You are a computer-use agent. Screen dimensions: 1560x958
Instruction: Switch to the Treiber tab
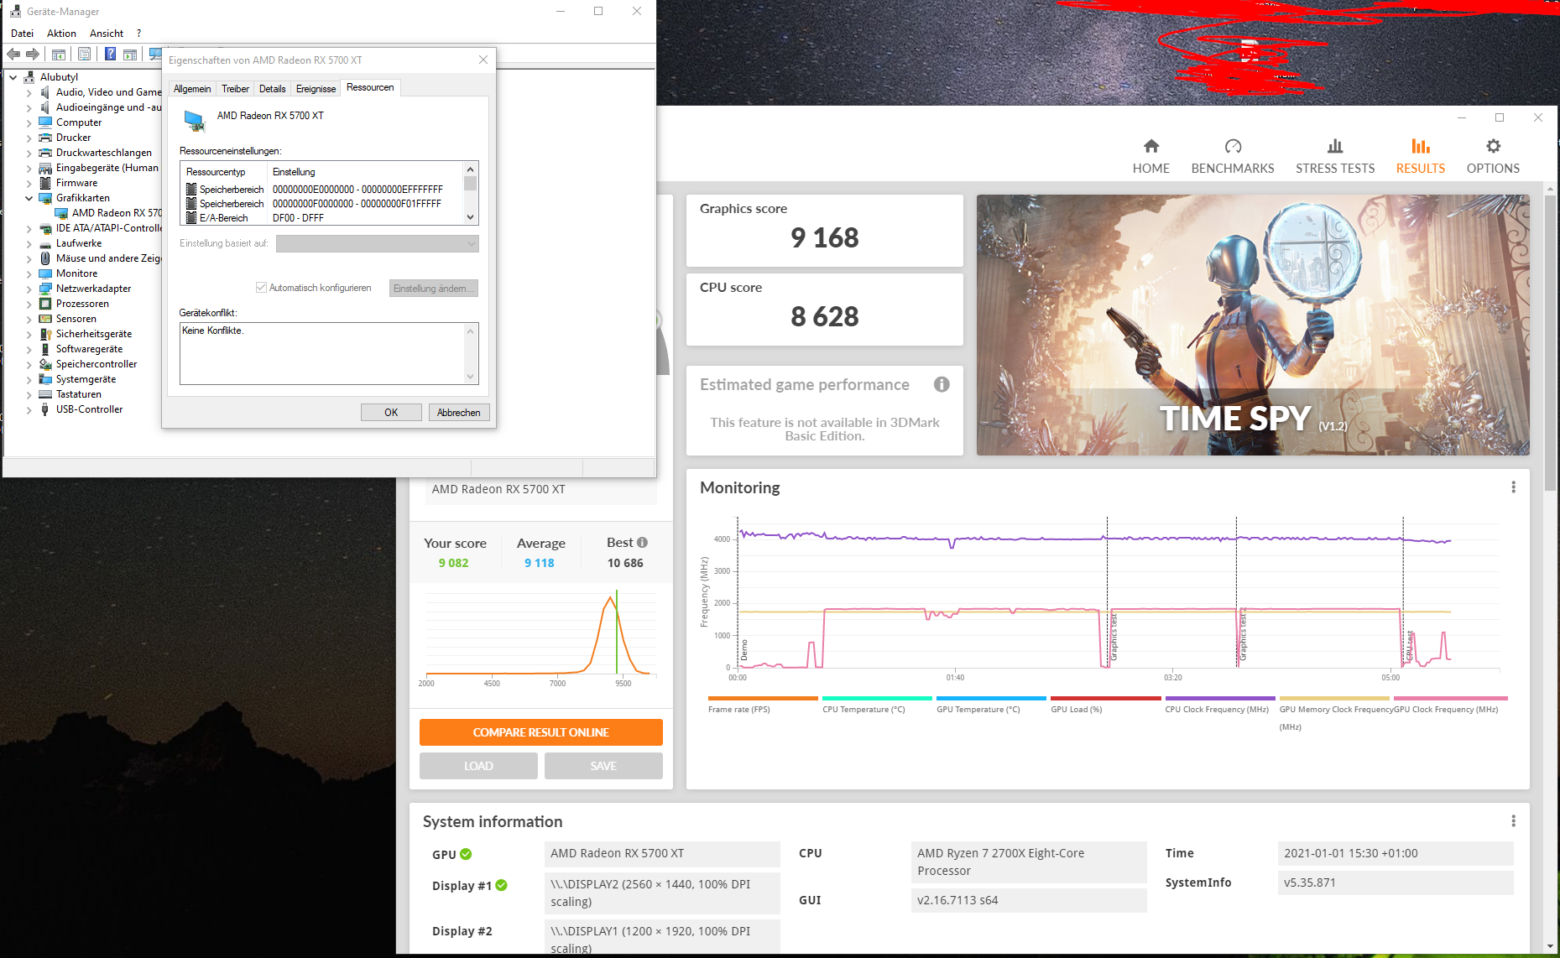[x=235, y=89]
